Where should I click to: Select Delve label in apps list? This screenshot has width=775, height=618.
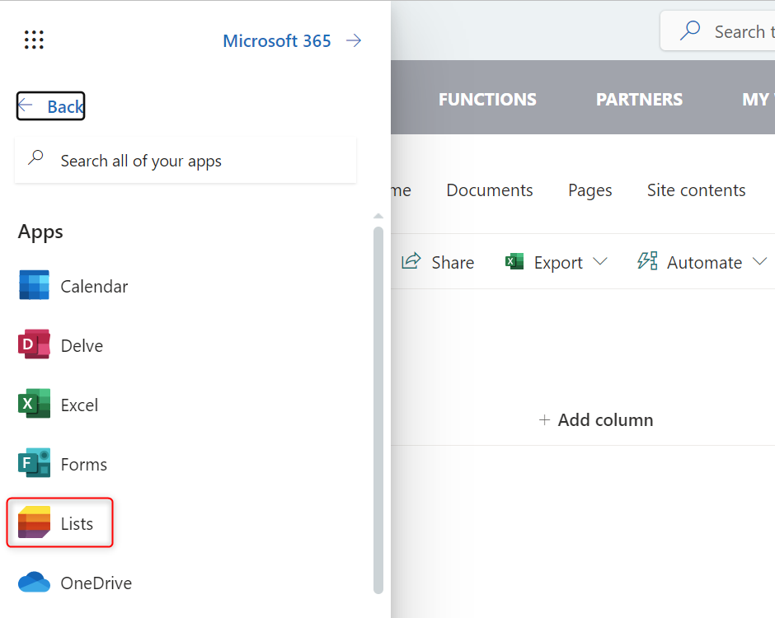82,346
